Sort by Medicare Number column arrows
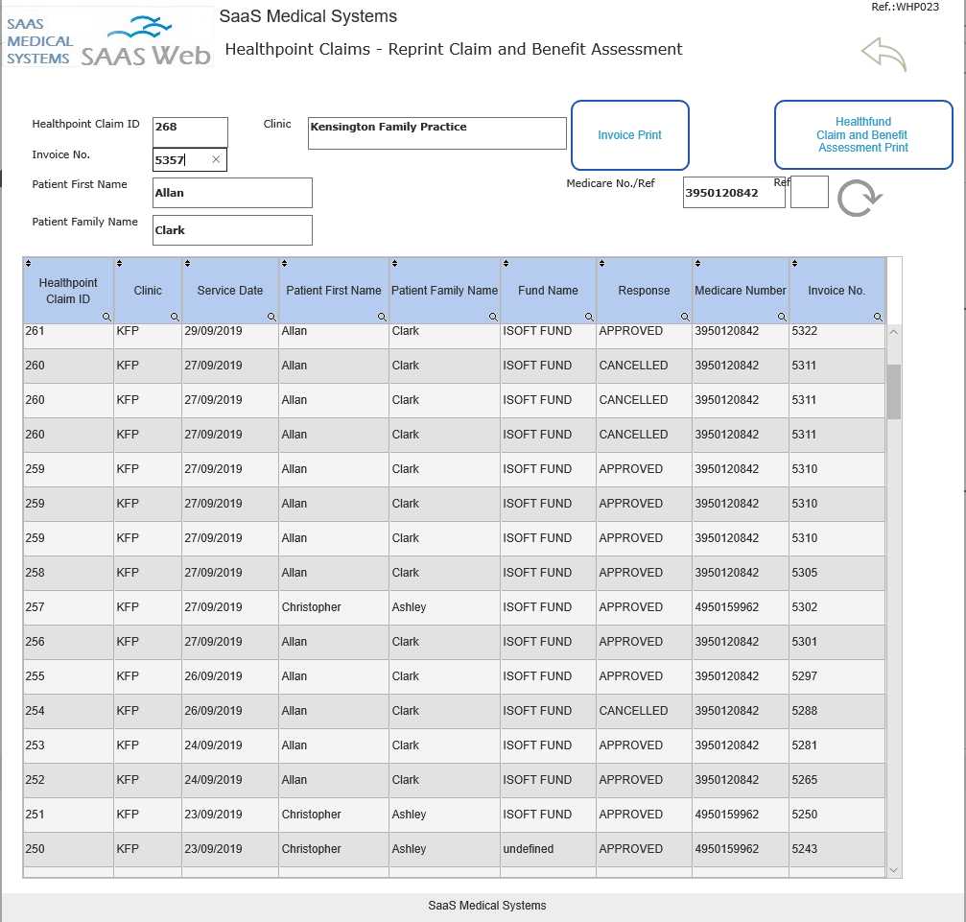 698,263
